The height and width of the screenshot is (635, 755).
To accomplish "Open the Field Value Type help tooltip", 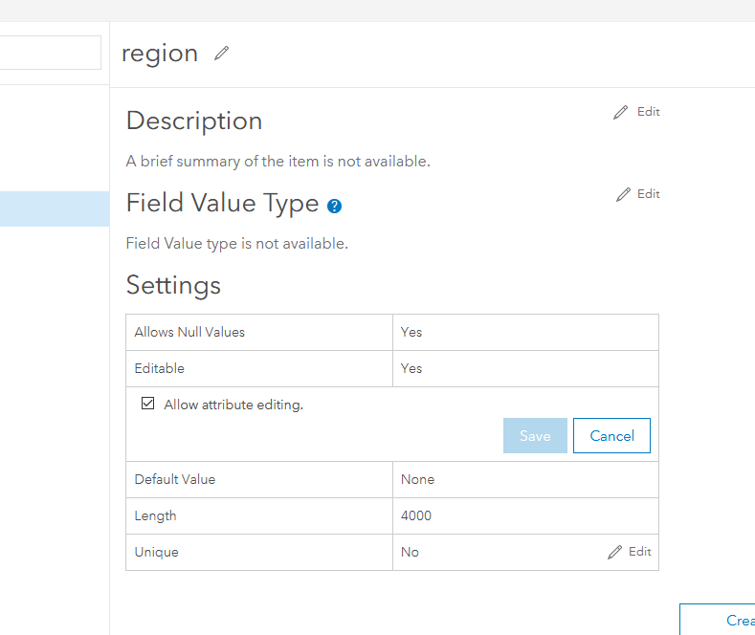I will (334, 206).
